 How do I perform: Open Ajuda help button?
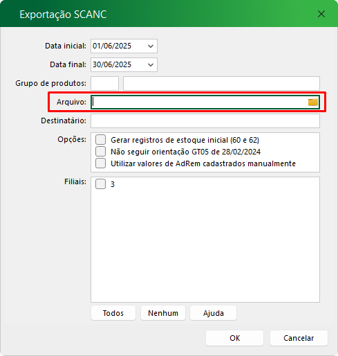(213, 313)
